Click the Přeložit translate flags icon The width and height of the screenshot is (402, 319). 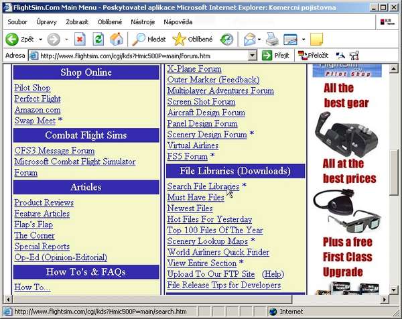(x=303, y=55)
